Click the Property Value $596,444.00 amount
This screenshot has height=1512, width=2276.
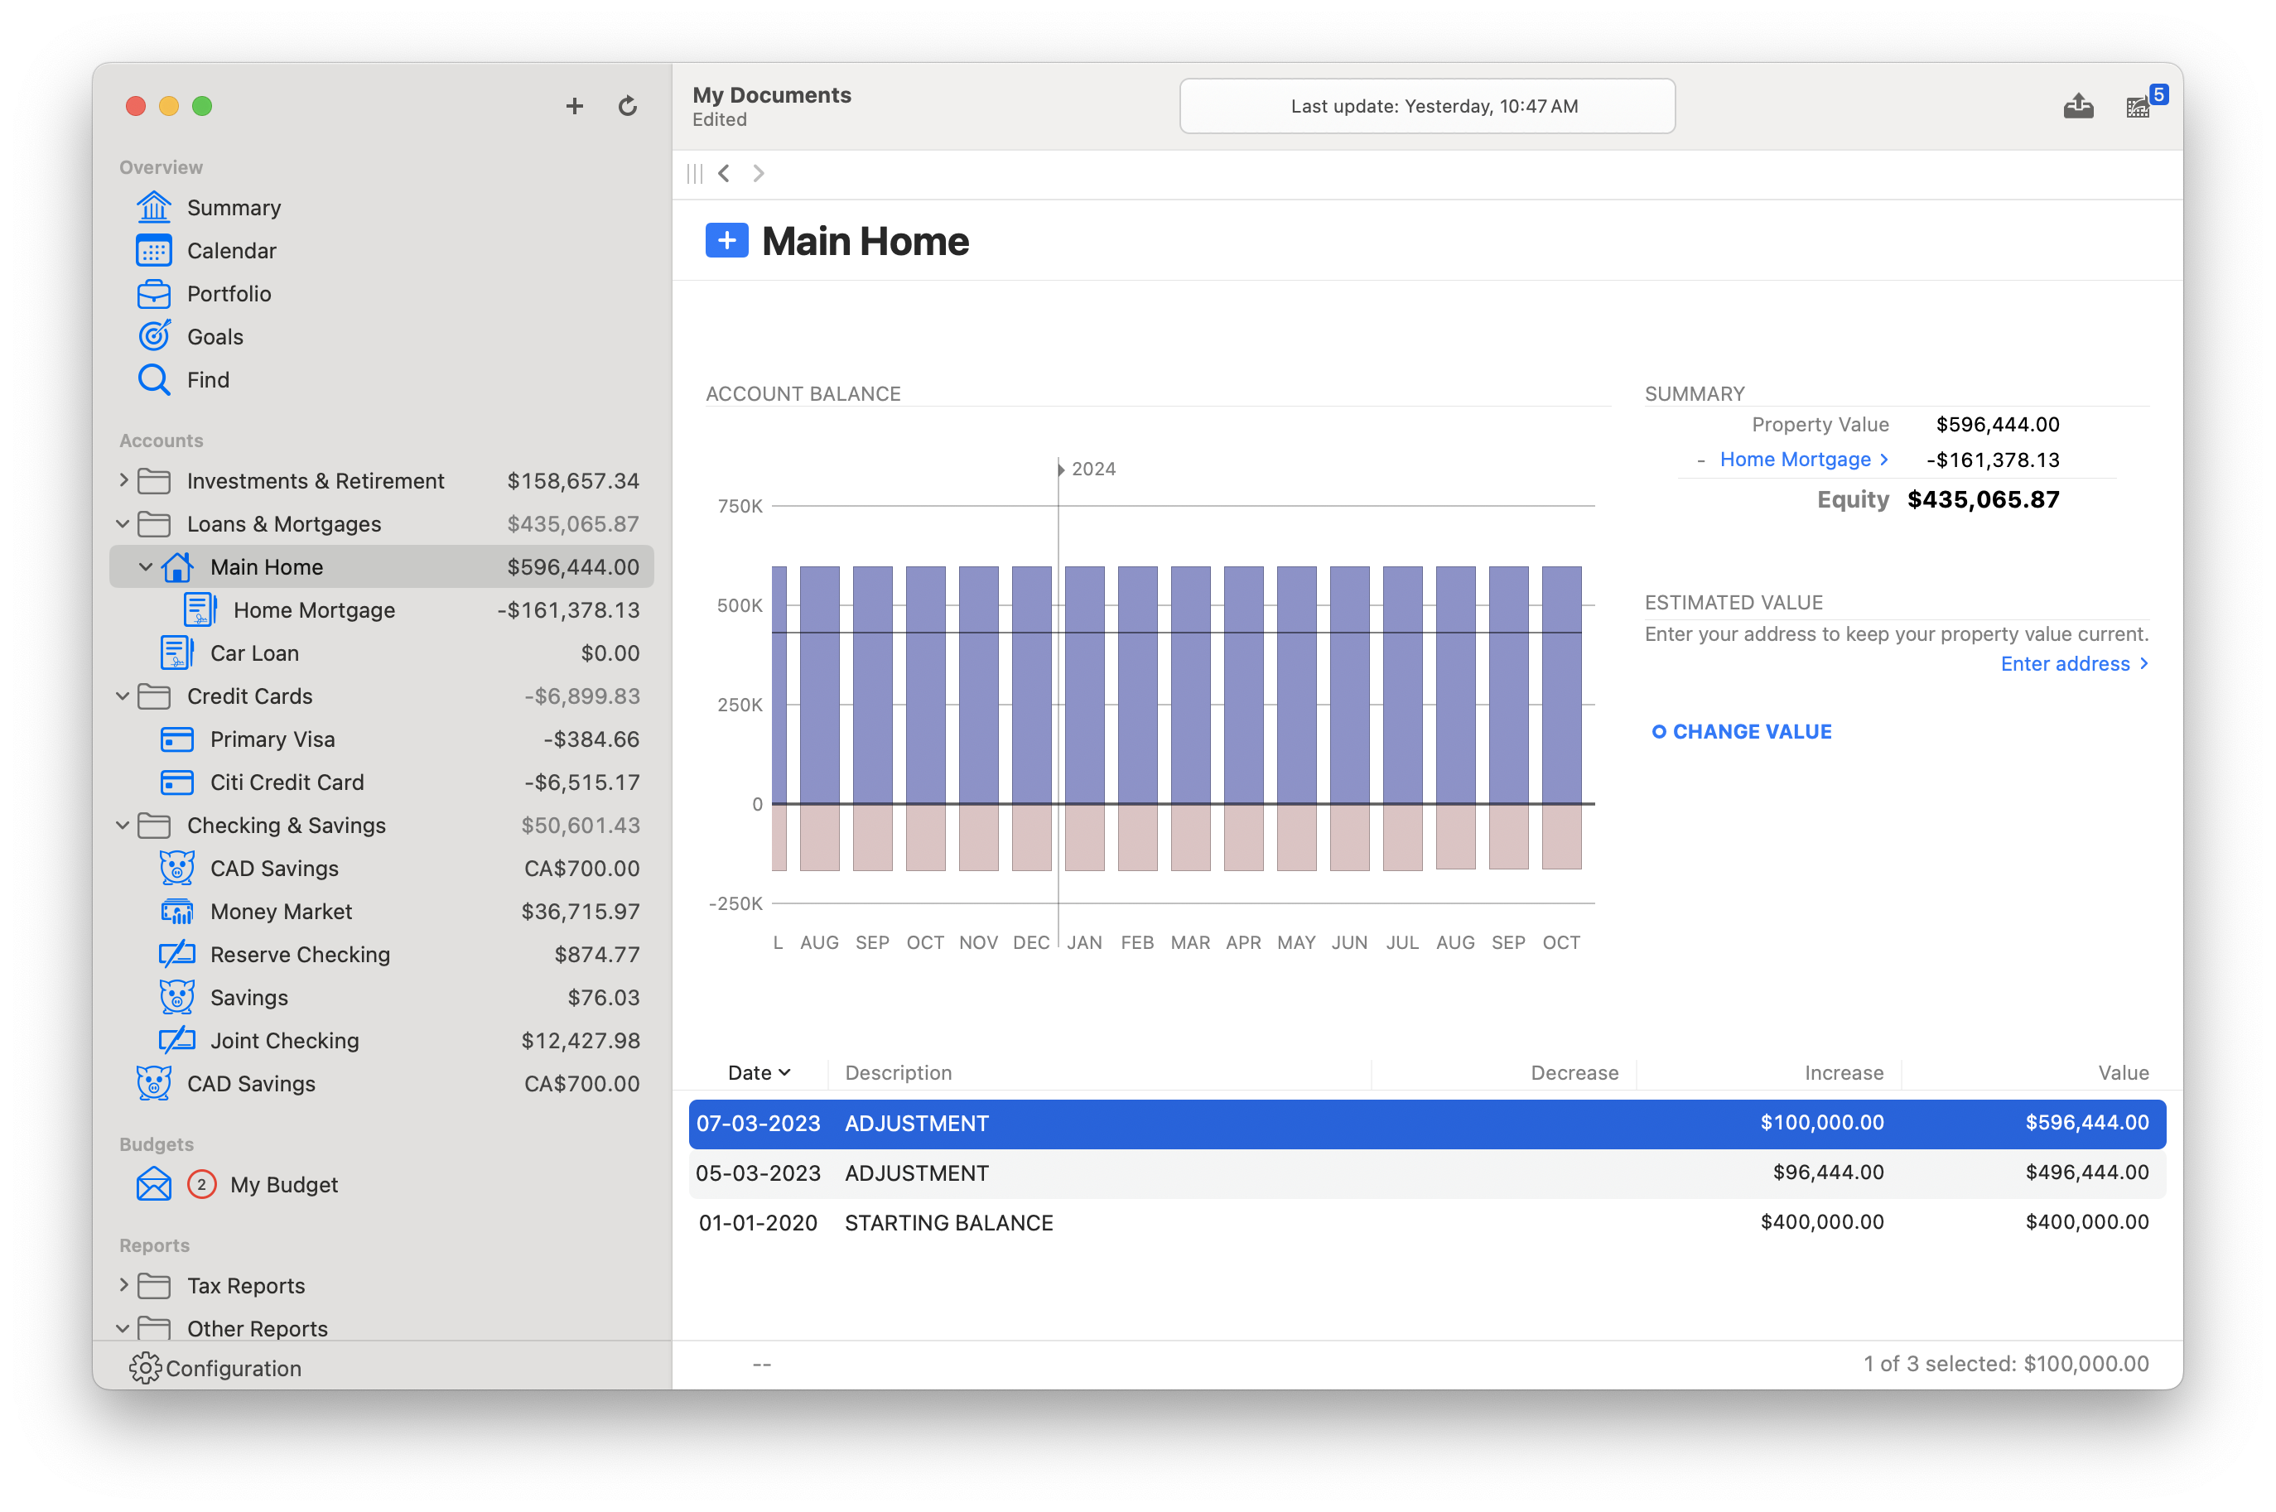coord(1997,424)
